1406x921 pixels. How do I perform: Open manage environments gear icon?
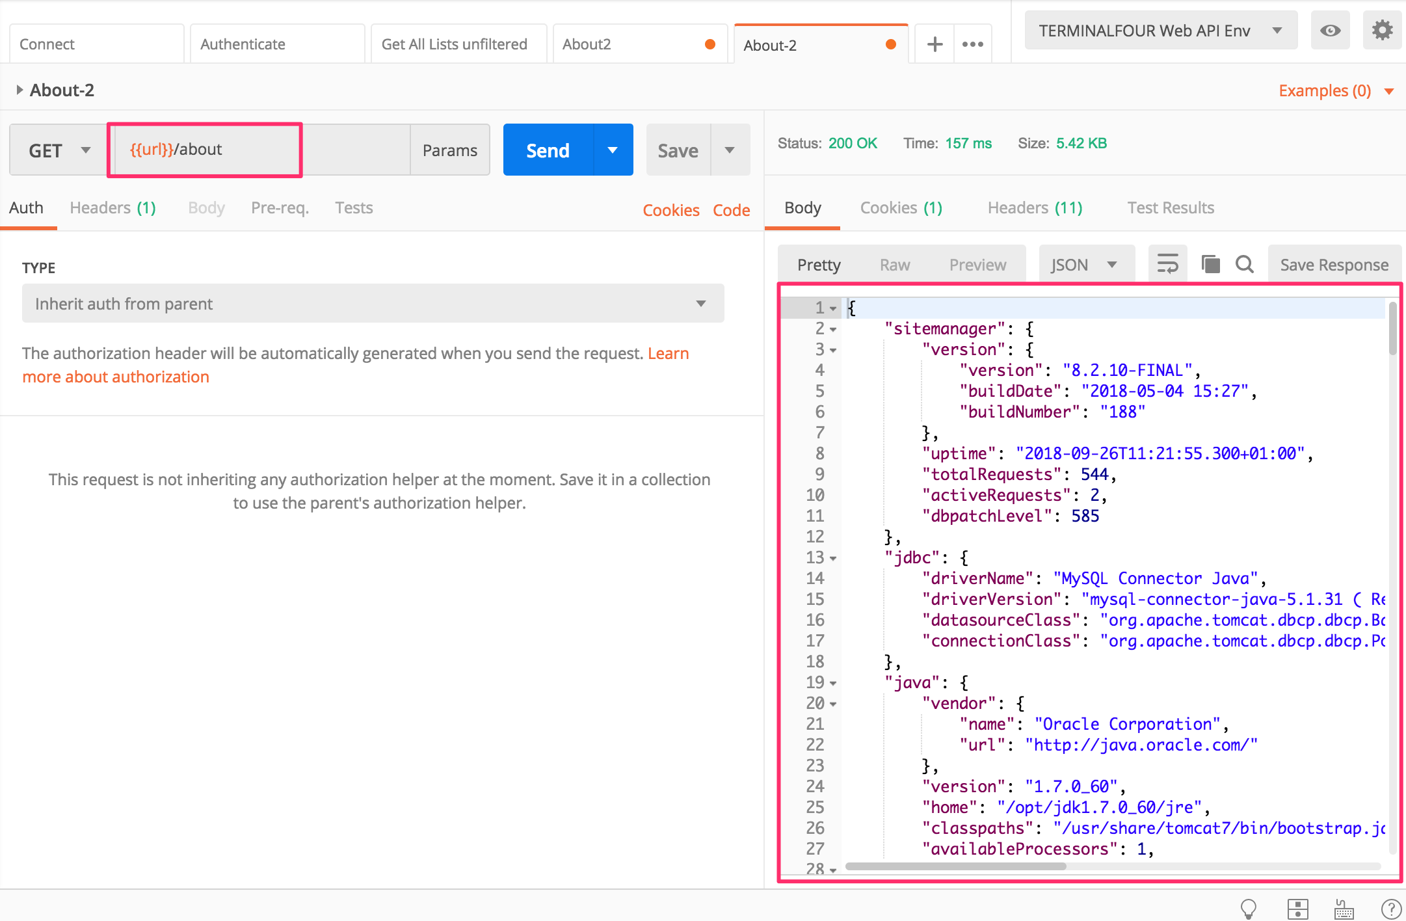(x=1382, y=31)
